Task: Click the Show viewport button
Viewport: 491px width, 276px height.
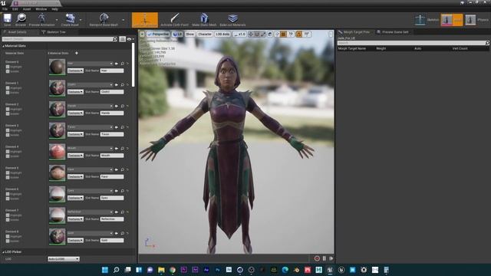Action: point(189,34)
